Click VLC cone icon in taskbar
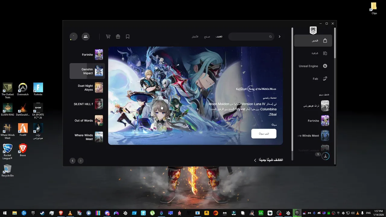 click(70, 213)
